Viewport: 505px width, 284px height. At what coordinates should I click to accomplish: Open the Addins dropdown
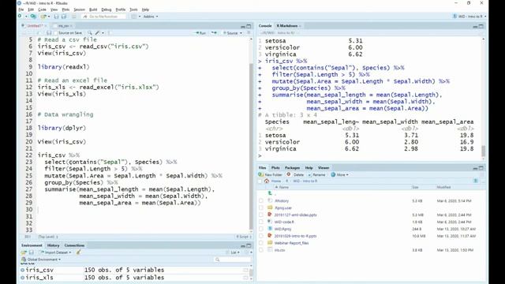(151, 17)
